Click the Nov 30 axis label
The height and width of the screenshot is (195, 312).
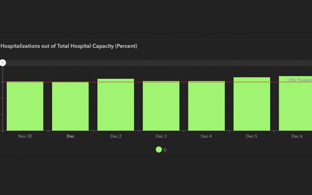pos(25,136)
